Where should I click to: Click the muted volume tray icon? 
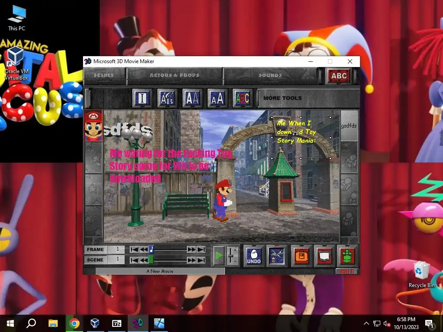386,323
